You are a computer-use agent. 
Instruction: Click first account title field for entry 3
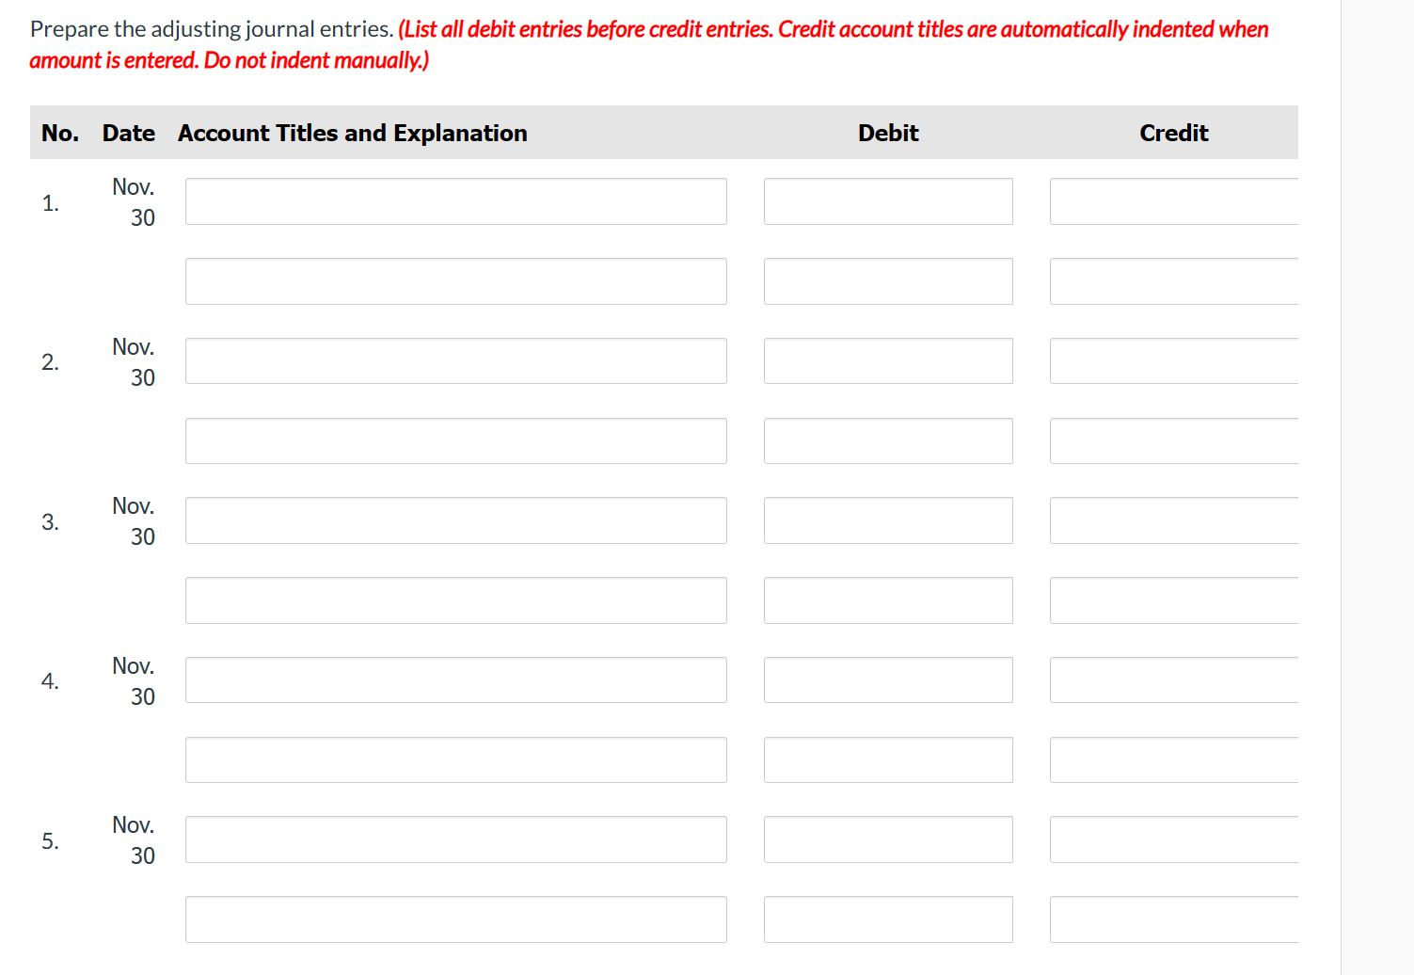pyautogui.click(x=455, y=520)
